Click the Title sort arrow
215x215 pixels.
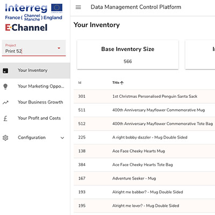tap(122, 83)
